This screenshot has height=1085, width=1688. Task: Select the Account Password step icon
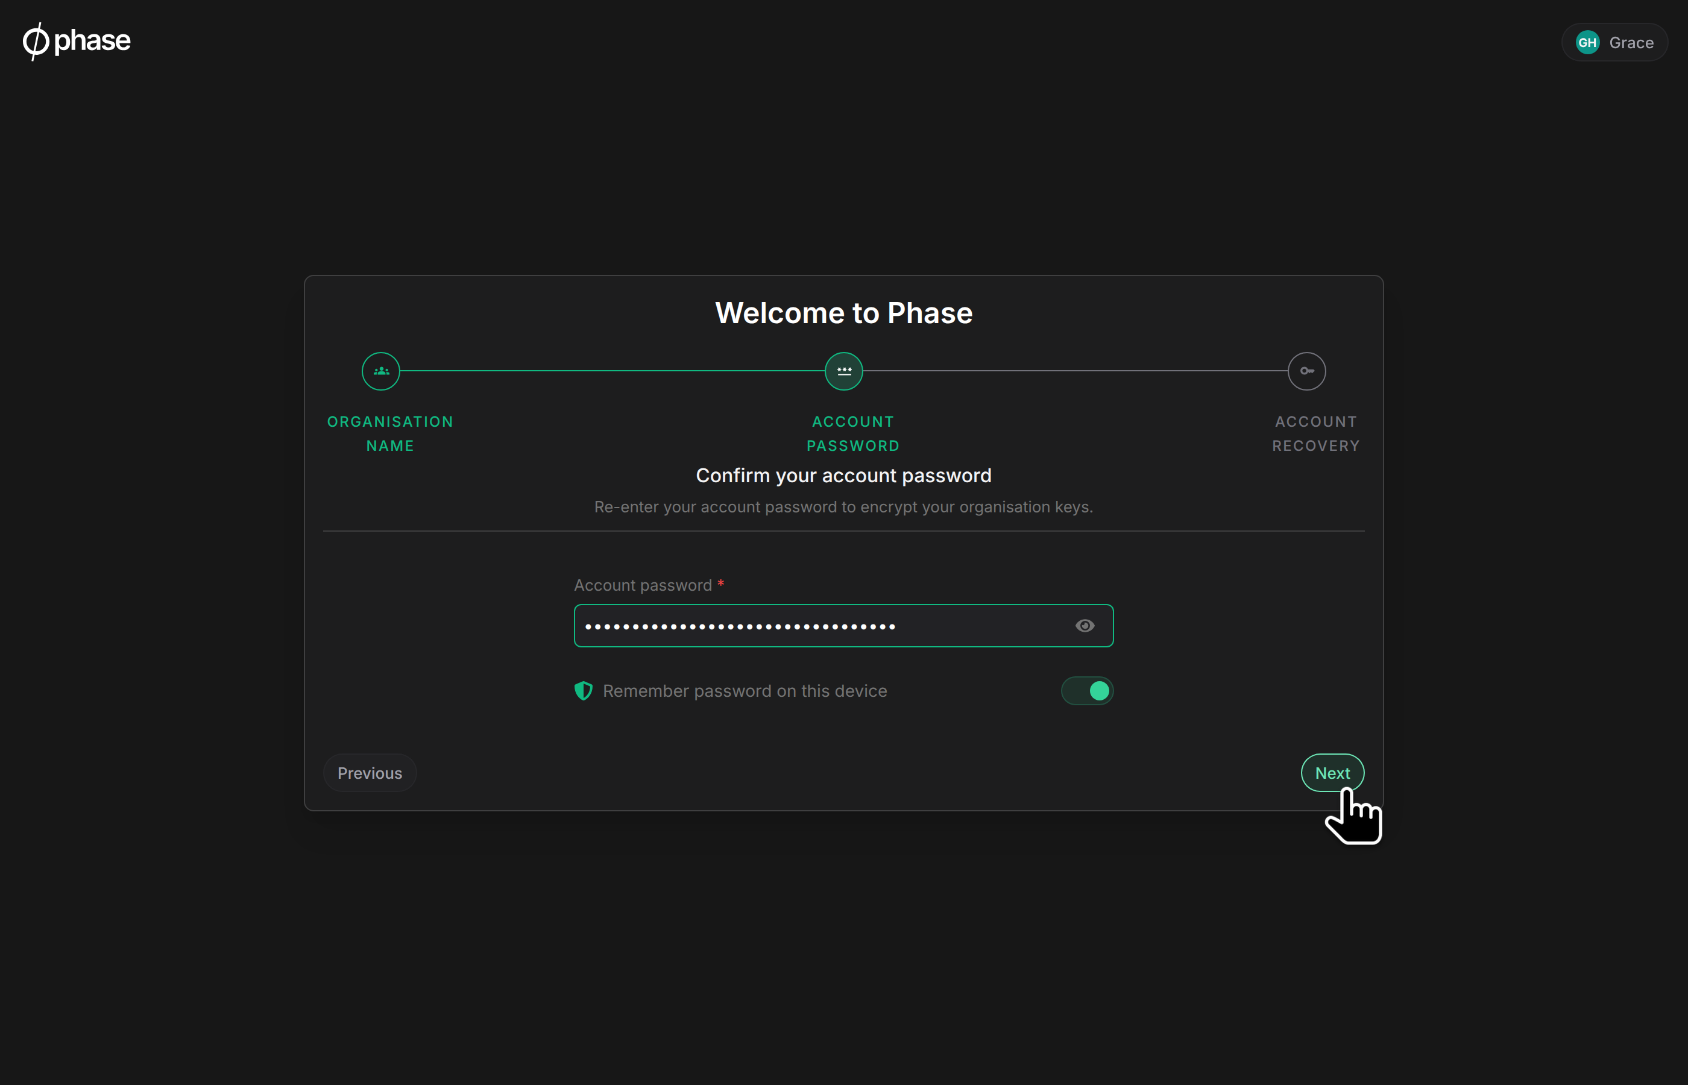tap(844, 371)
